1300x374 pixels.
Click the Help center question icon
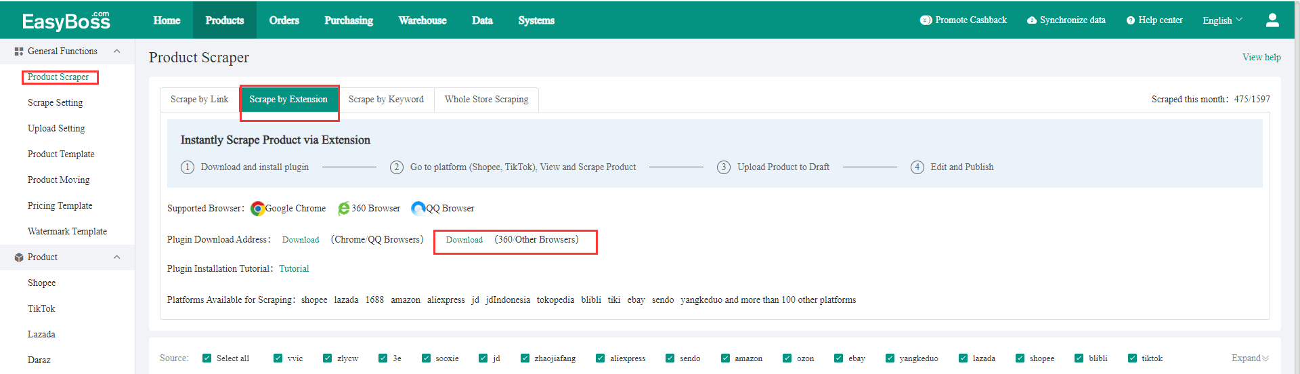1131,20
